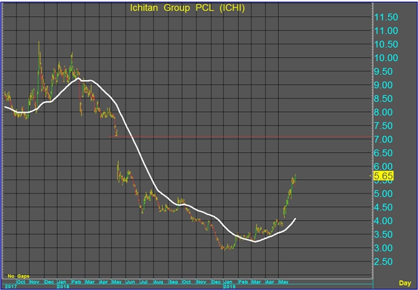Select the 8.00 price axis label
Viewport: 418px width, 290px height.
click(x=383, y=112)
